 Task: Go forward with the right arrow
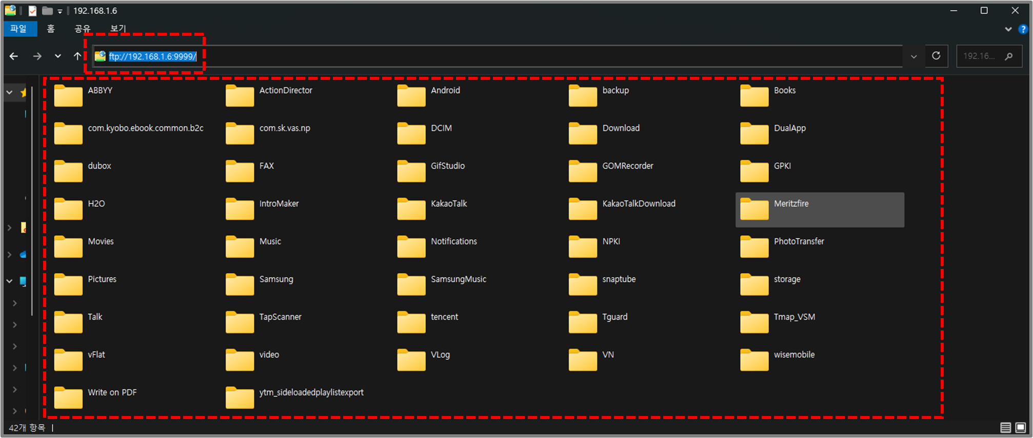coord(37,56)
